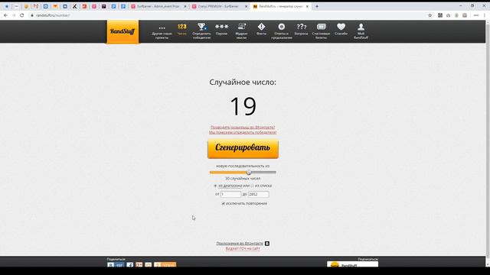
Task: Go back in the browser
Action: 5,15
